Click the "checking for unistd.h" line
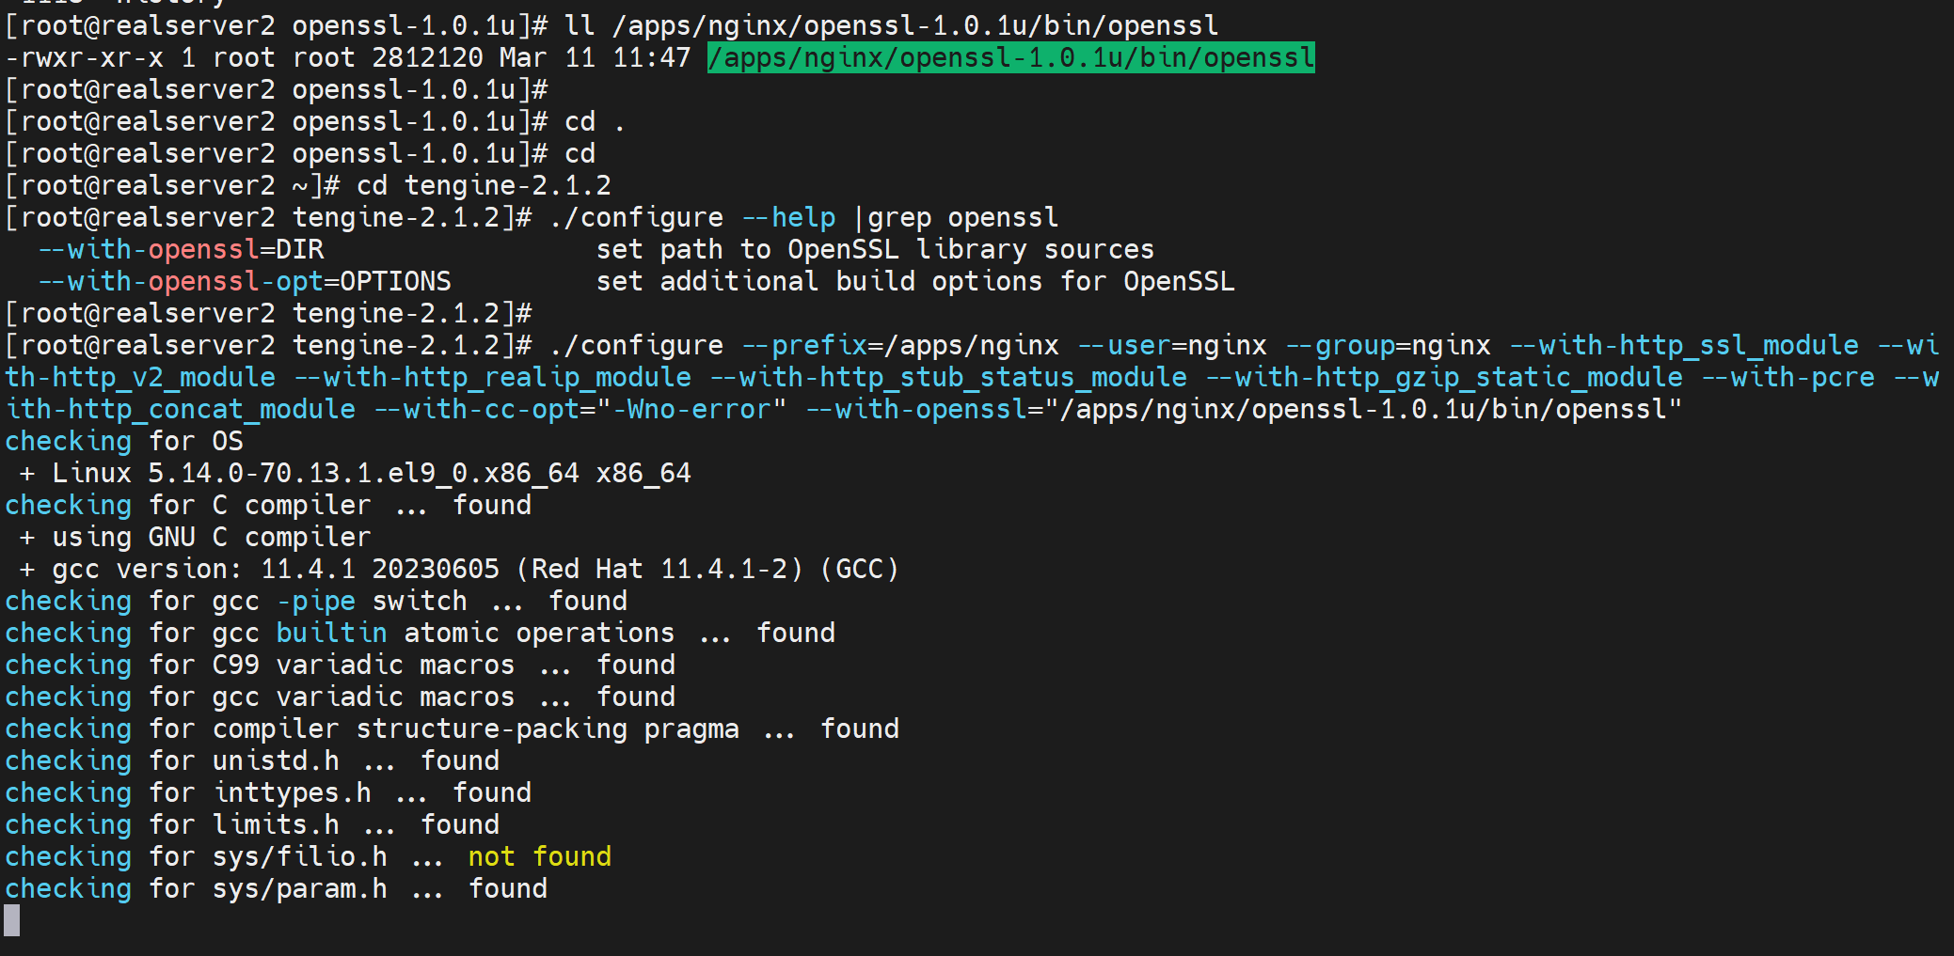The height and width of the screenshot is (956, 1954). coord(252,761)
